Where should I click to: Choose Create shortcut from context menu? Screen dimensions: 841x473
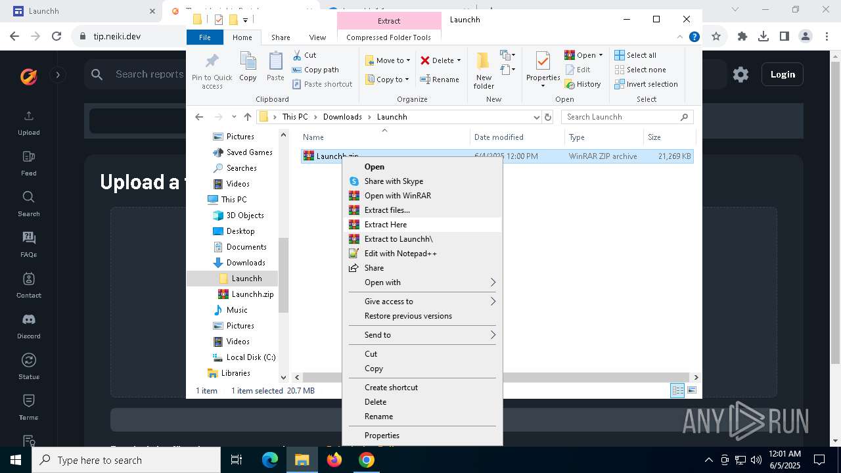(x=422, y=388)
